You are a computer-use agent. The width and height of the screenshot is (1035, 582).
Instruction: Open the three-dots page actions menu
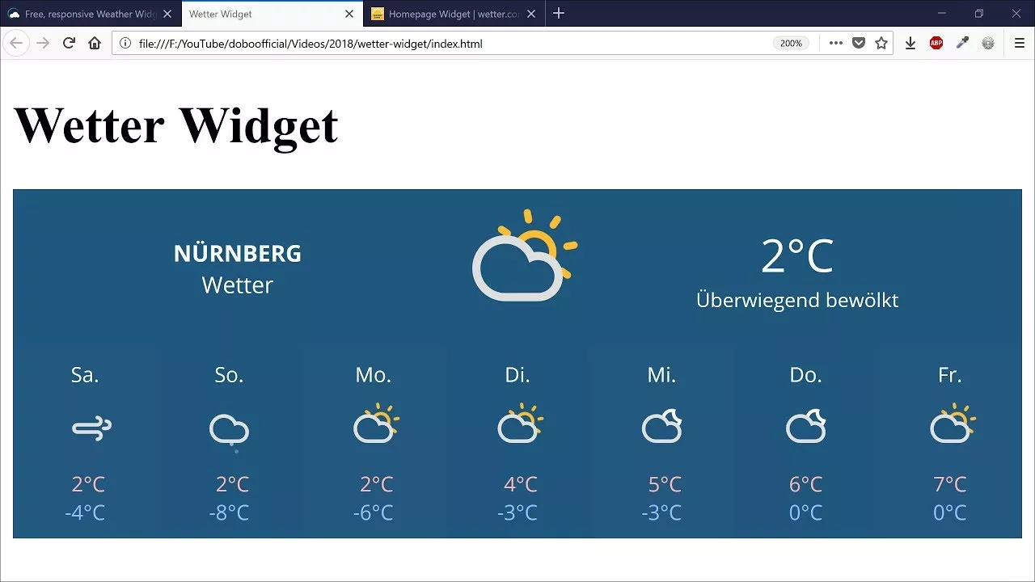[x=835, y=43]
